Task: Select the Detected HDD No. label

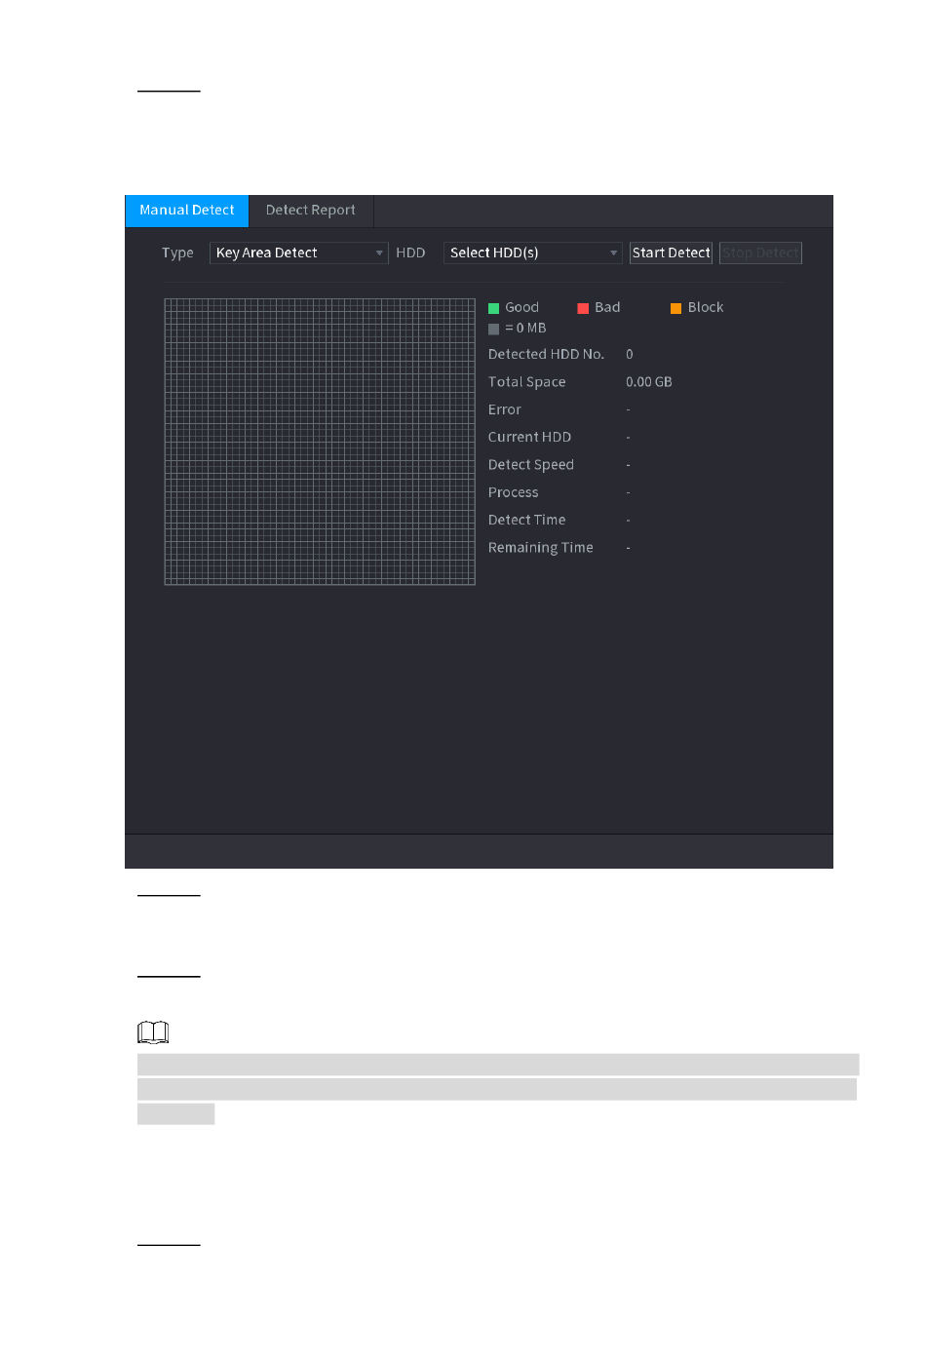Action: 546,355
